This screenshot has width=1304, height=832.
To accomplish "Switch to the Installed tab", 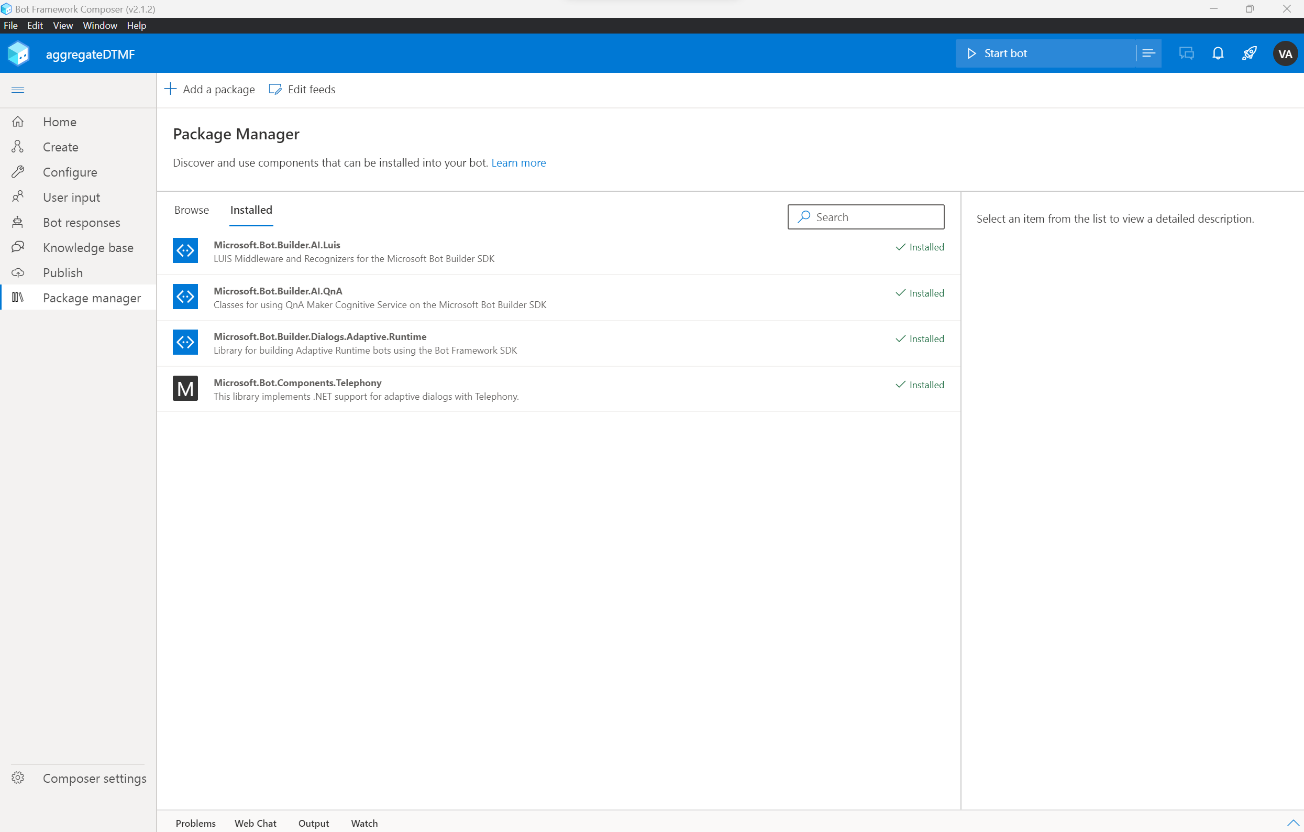I will pyautogui.click(x=251, y=210).
